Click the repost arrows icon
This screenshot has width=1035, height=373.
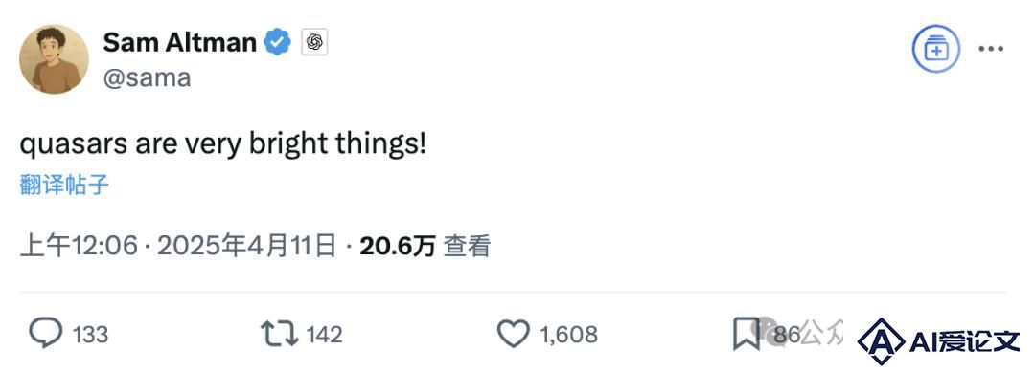point(280,334)
